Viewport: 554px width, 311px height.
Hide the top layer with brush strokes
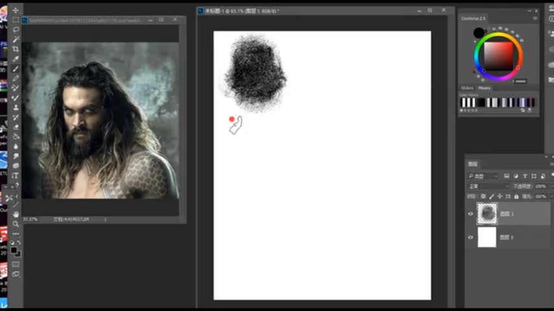click(470, 214)
